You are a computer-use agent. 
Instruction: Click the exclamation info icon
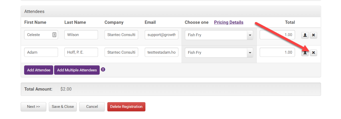[103, 69]
